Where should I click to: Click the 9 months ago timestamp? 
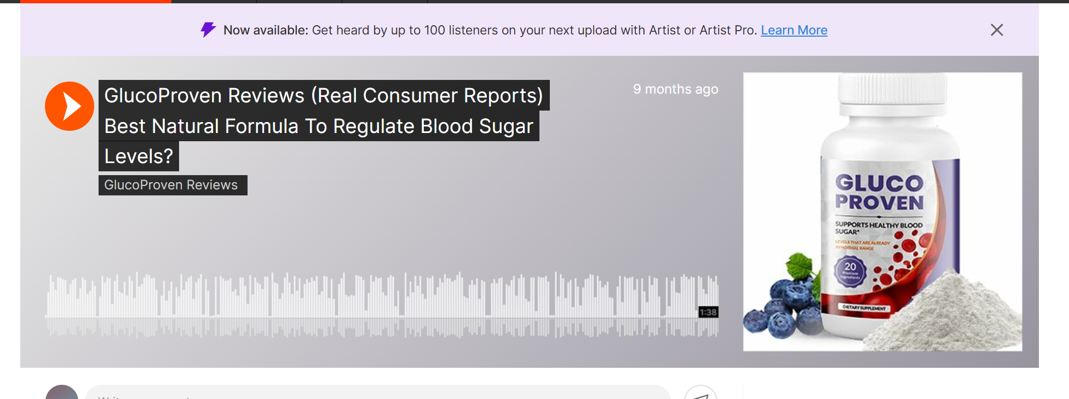point(676,89)
